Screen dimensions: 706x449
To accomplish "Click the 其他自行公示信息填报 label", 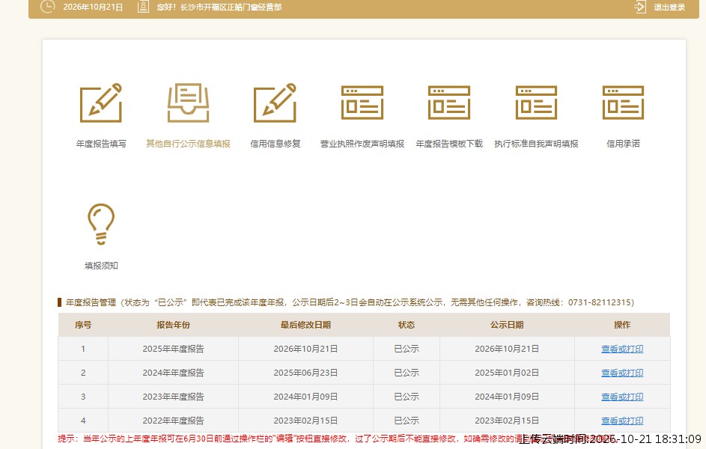I will coord(188,144).
